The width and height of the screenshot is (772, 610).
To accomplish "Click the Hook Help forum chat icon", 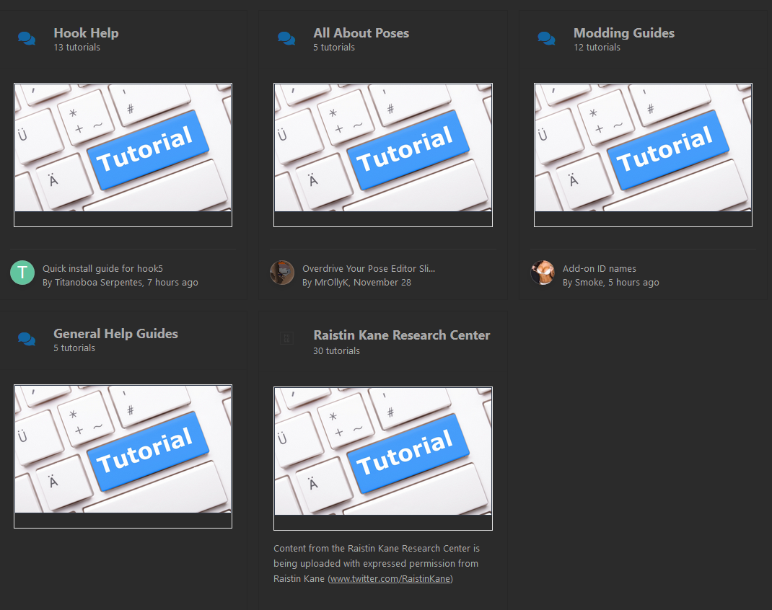I will coord(27,38).
